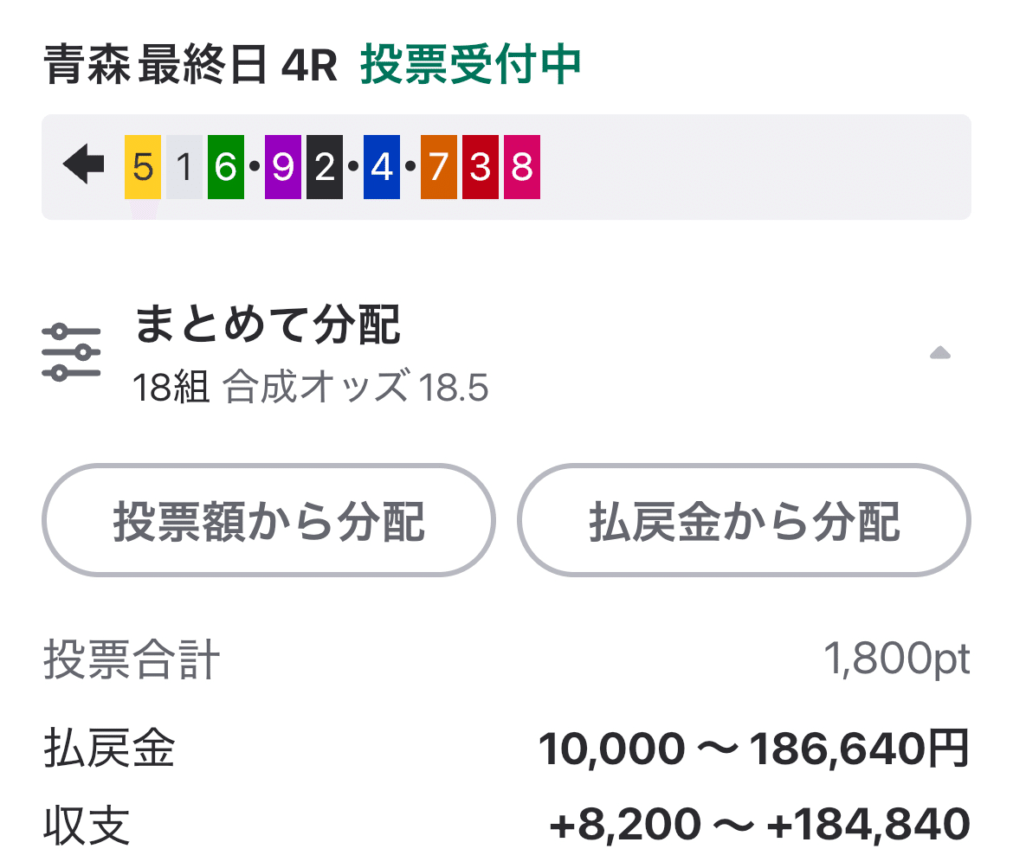Select the green number 6 racer badge

227,166
